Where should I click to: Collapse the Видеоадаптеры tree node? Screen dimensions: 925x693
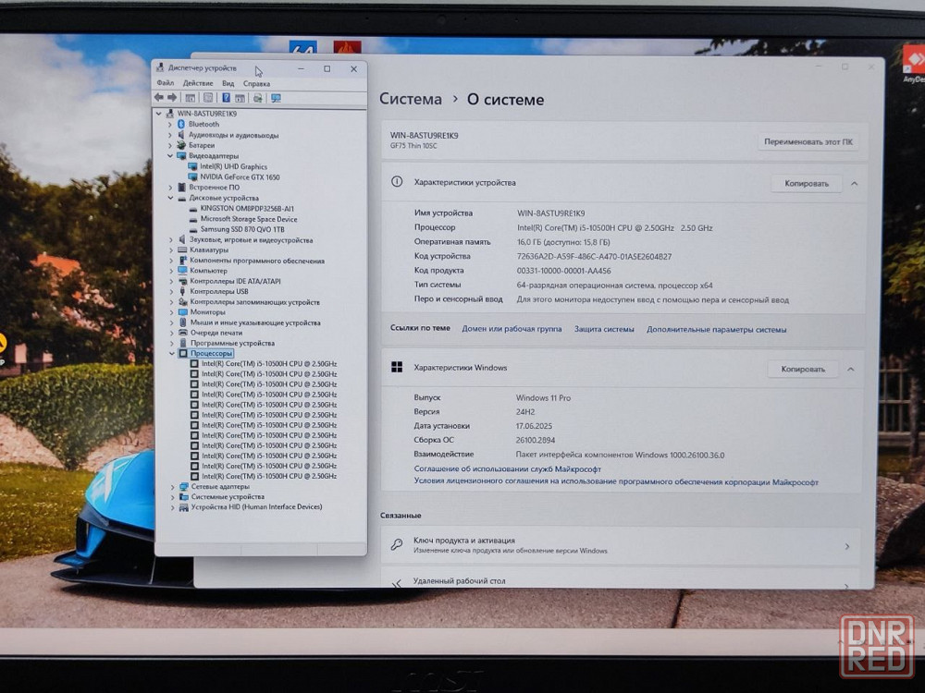170,156
